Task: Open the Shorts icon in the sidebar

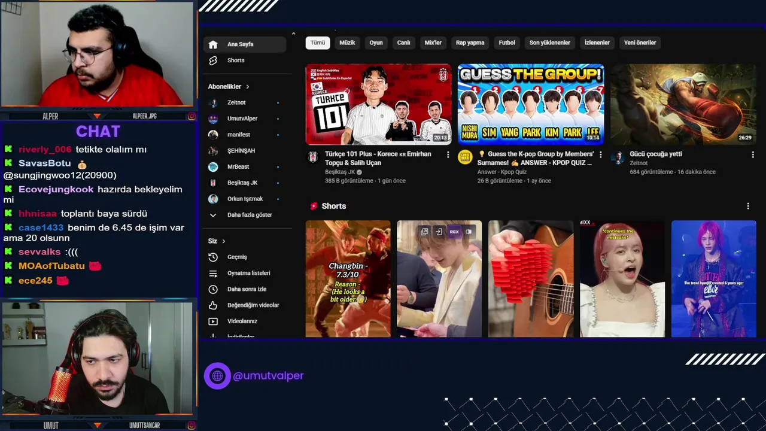Action: tap(213, 60)
